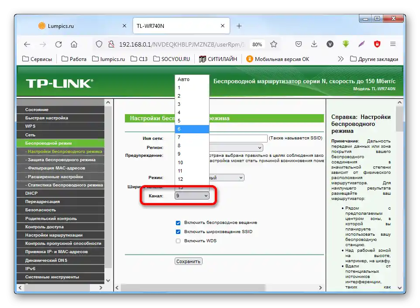
Task: Show more bookmarks with double chevron
Action: [x=341, y=59]
